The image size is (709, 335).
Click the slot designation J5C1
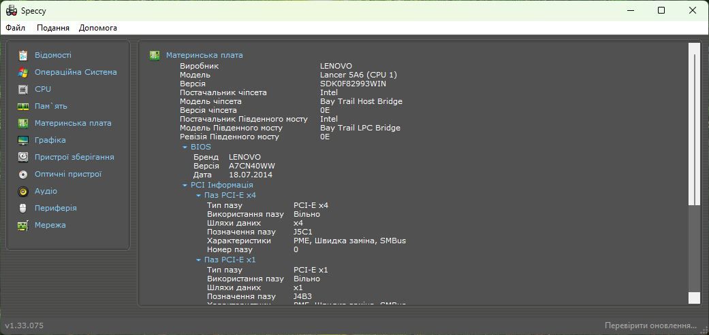[x=303, y=232]
